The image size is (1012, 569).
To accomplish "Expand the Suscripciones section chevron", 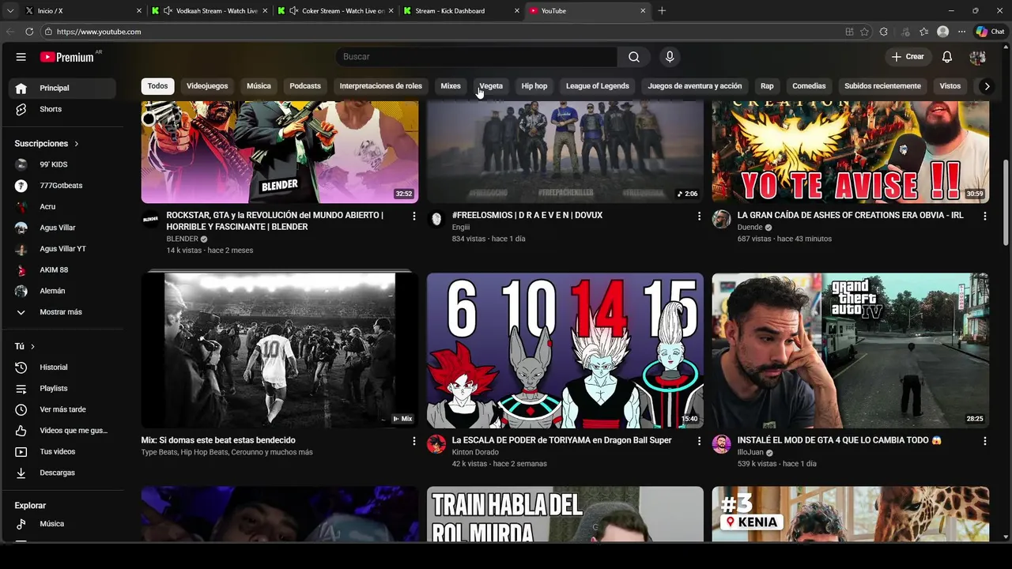I will 77,144.
